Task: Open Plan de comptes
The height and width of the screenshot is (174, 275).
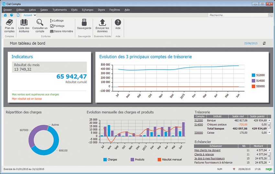Action: tap(9, 26)
